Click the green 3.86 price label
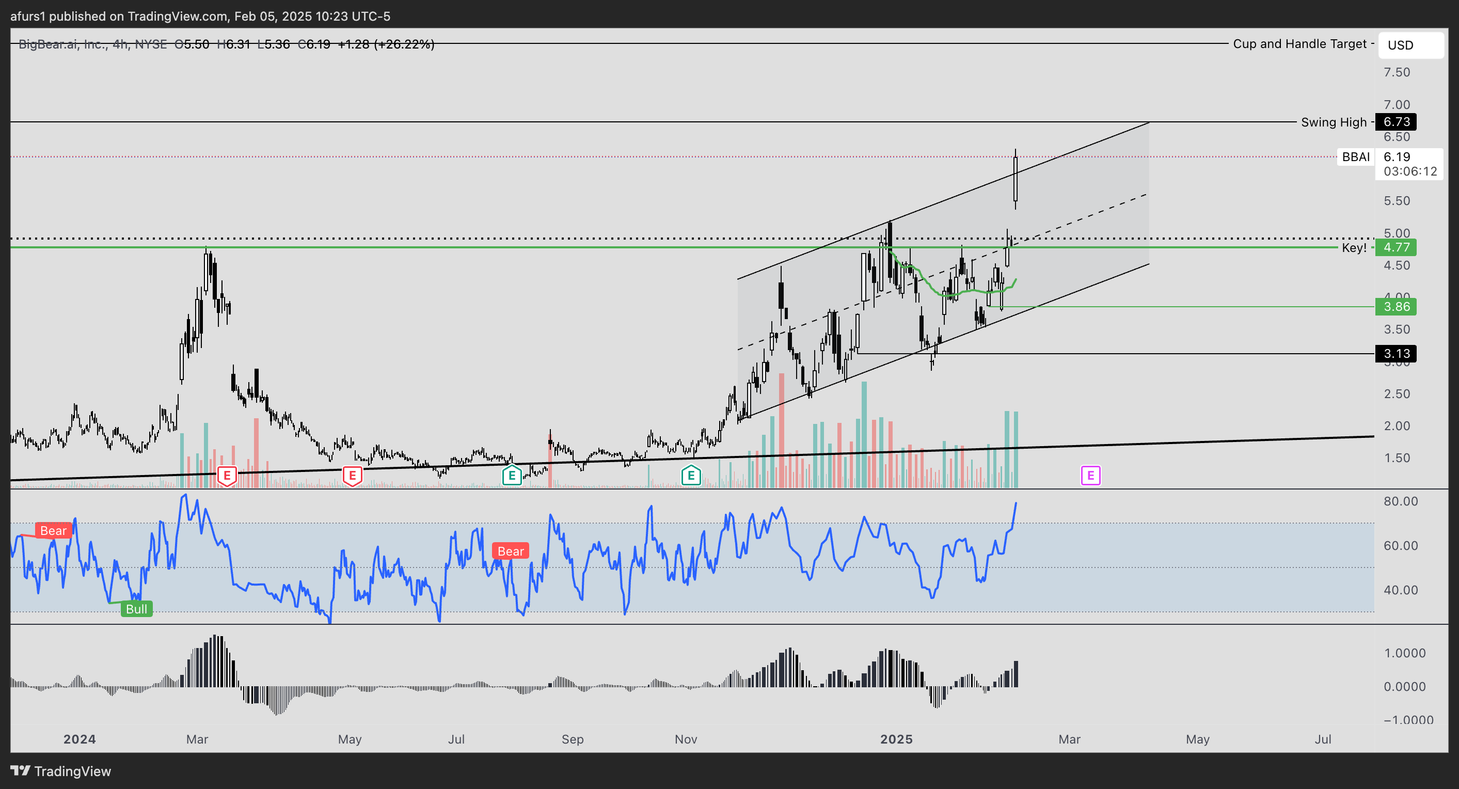The width and height of the screenshot is (1459, 789). (x=1396, y=306)
